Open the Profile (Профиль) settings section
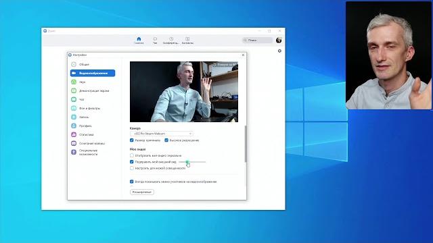 85,126
